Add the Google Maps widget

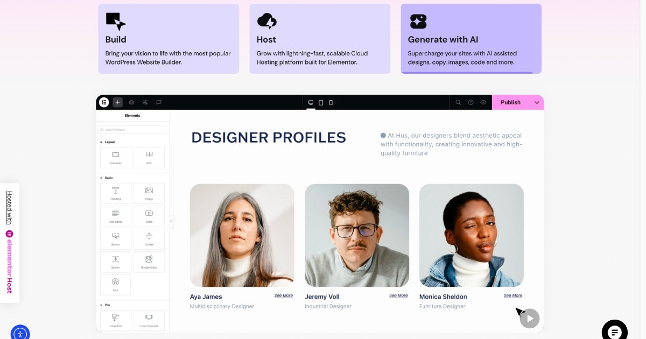click(149, 262)
